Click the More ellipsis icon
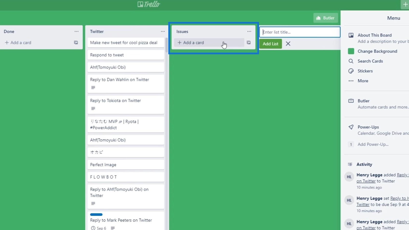This screenshot has height=230, width=409. 351,81
